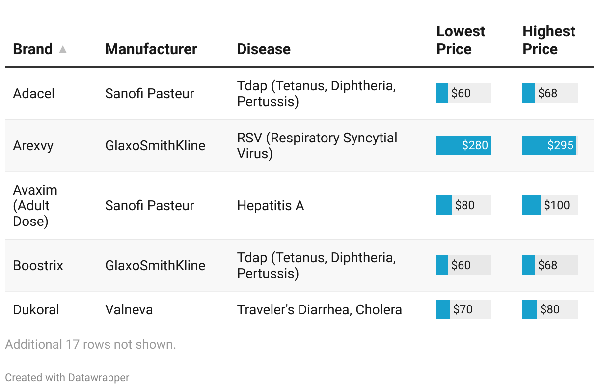Sort by Lowest Price column header
Viewport: 599px width, 389px height.
tap(461, 40)
